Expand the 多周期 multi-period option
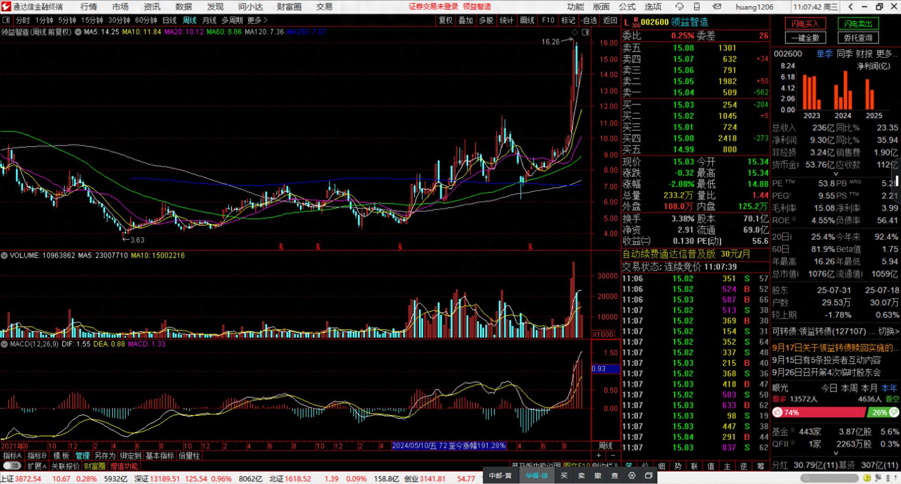This screenshot has height=484, width=901. [x=232, y=20]
